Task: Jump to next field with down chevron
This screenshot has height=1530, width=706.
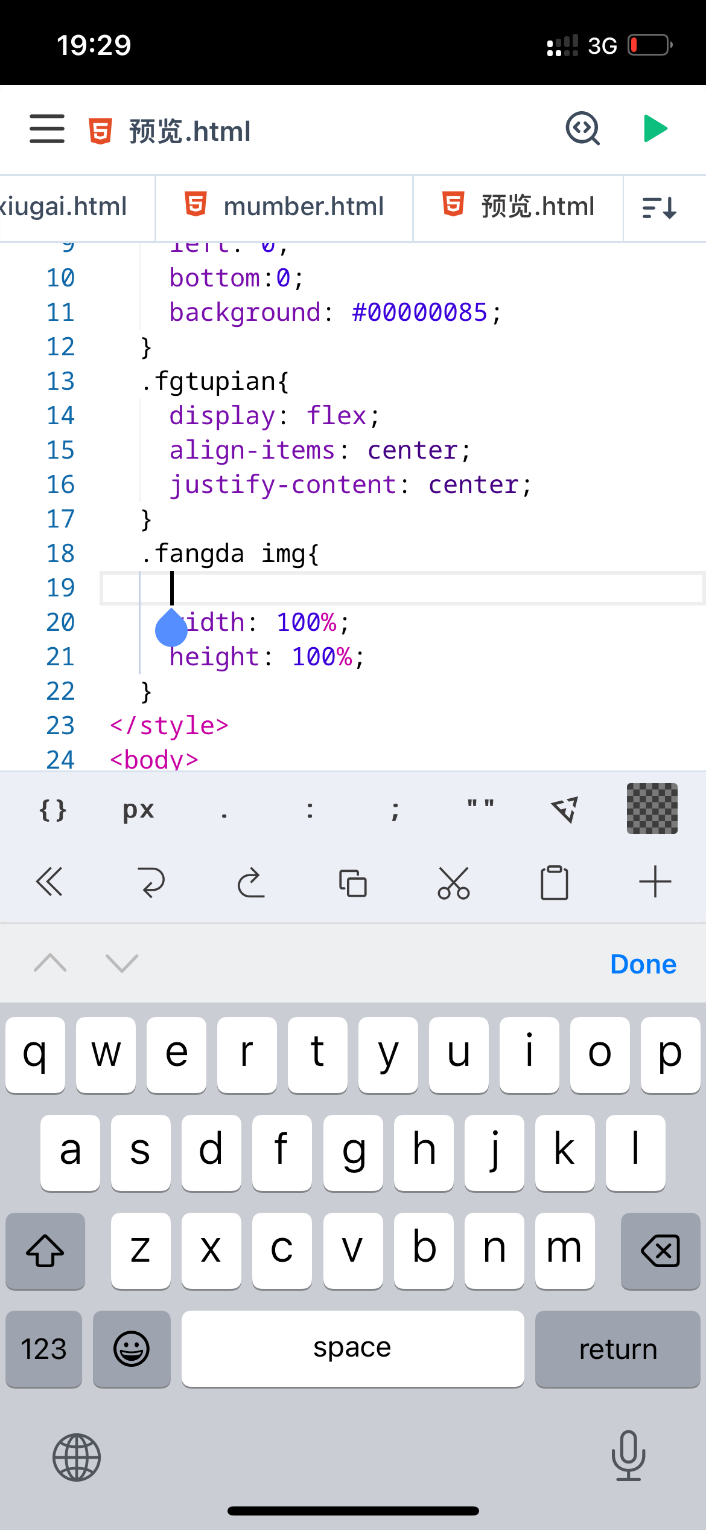Action: click(122, 963)
